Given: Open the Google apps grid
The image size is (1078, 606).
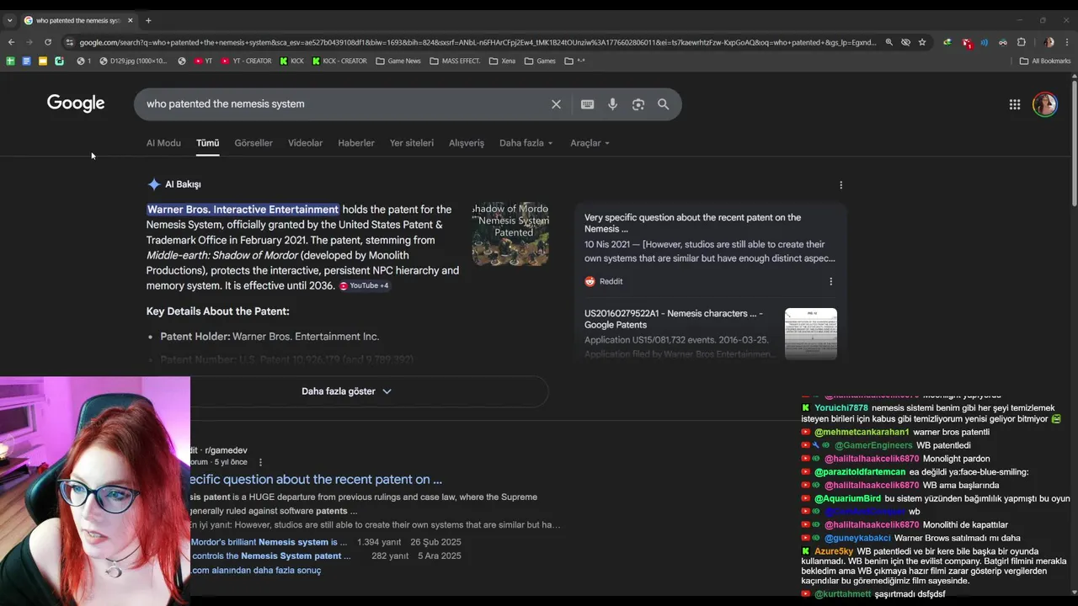Looking at the screenshot, I should 1015,104.
